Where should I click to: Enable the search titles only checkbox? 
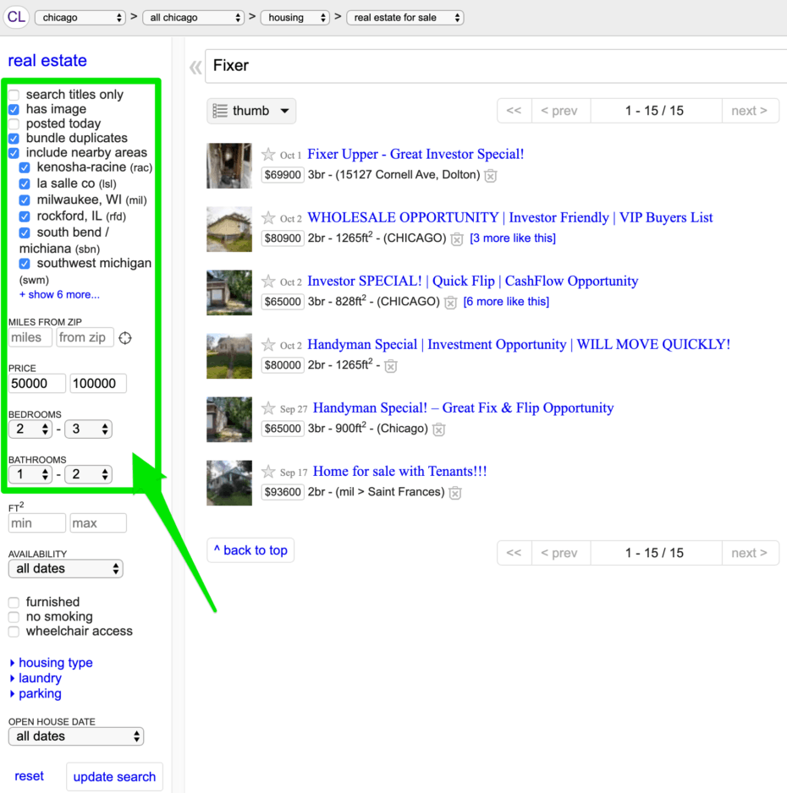click(14, 96)
